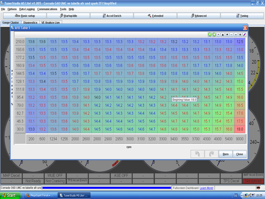Click the minus (subtract from cells) icon

tap(231, 34)
